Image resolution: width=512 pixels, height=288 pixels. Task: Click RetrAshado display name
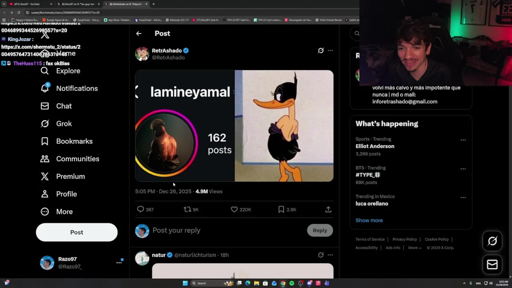(167, 50)
